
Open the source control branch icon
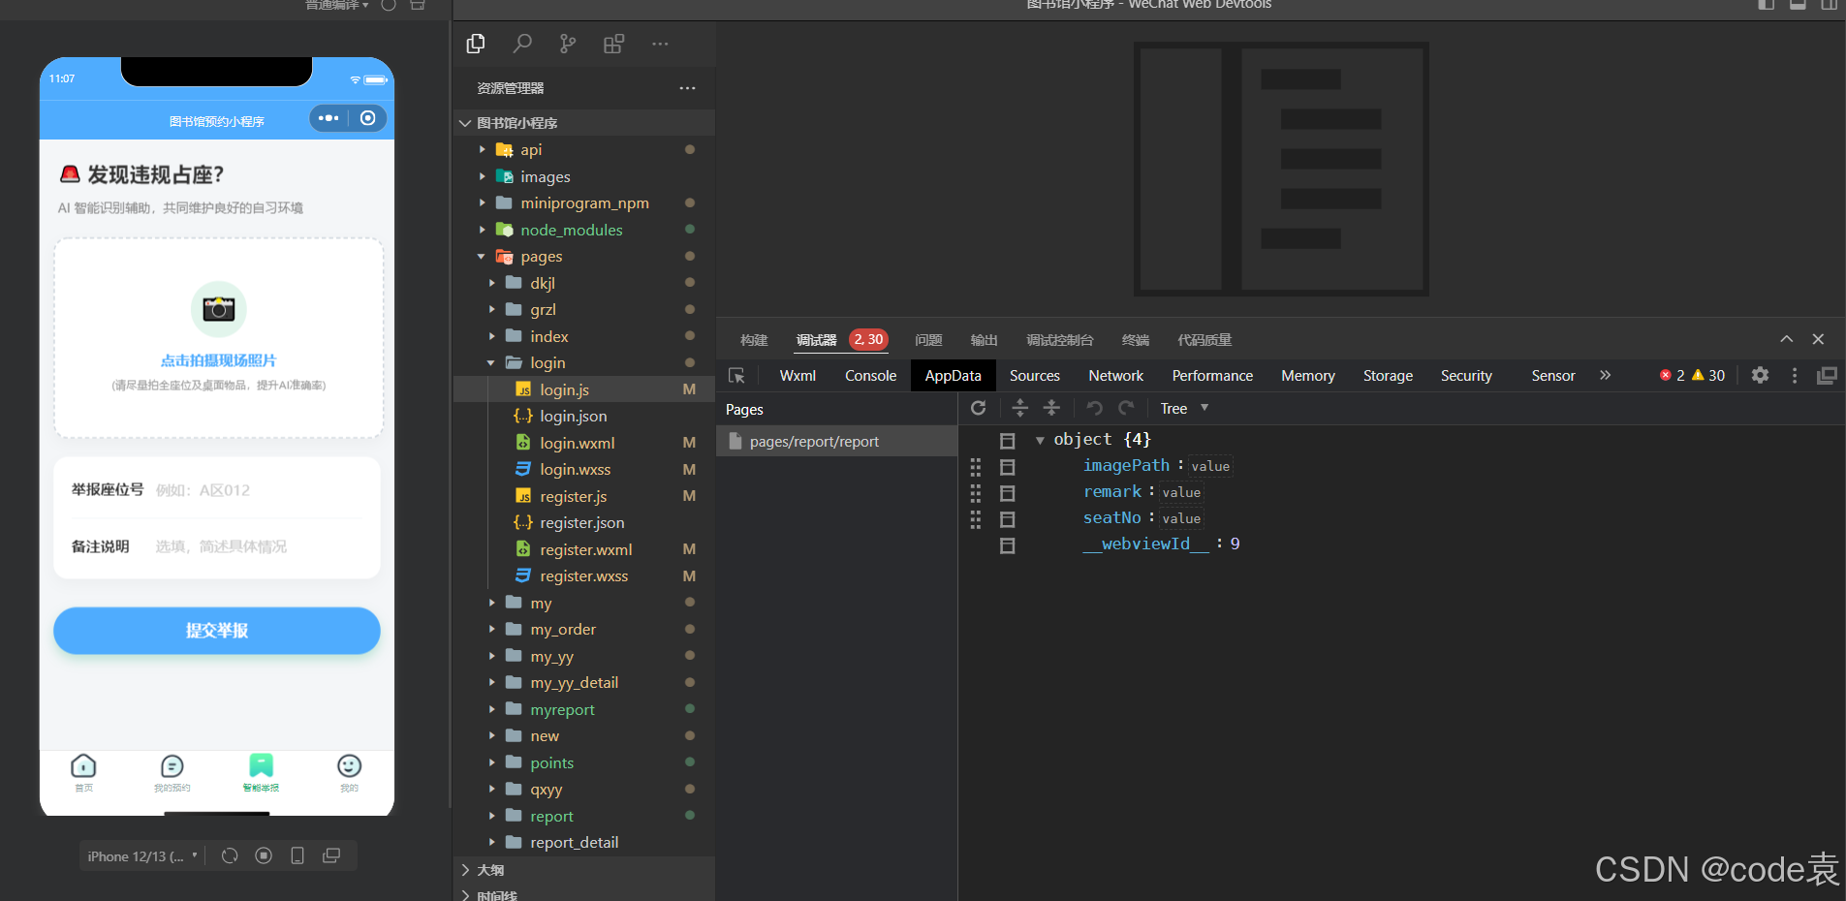(x=568, y=44)
